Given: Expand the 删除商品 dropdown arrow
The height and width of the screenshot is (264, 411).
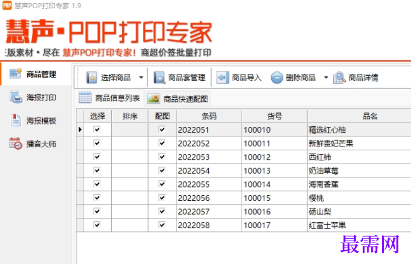Looking at the screenshot, I should click(326, 78).
